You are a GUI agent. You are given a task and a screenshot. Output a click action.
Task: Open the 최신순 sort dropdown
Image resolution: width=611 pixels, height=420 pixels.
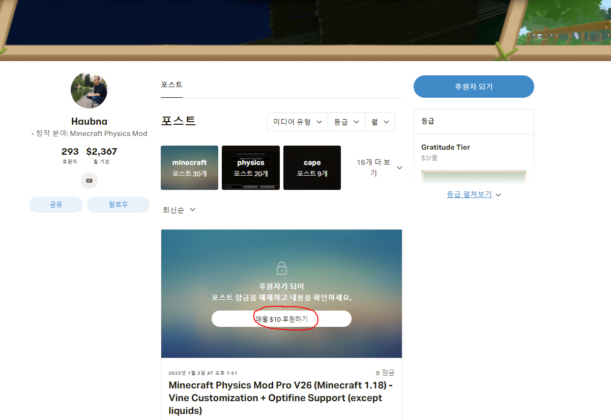click(179, 210)
